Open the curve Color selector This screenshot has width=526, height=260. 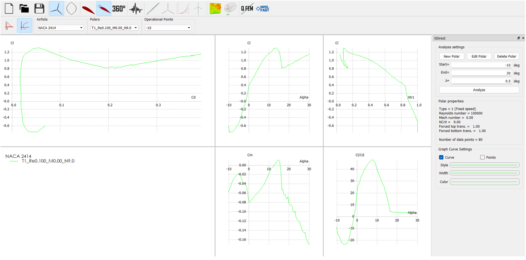(x=484, y=182)
